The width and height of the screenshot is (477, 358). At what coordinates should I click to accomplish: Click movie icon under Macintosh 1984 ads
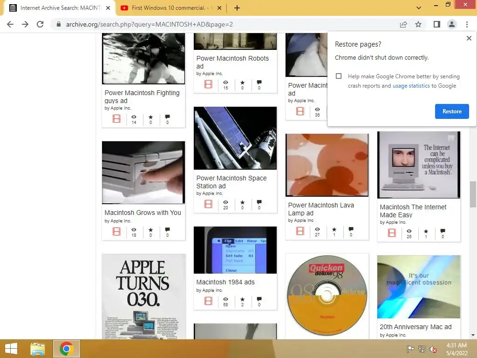[x=208, y=301]
